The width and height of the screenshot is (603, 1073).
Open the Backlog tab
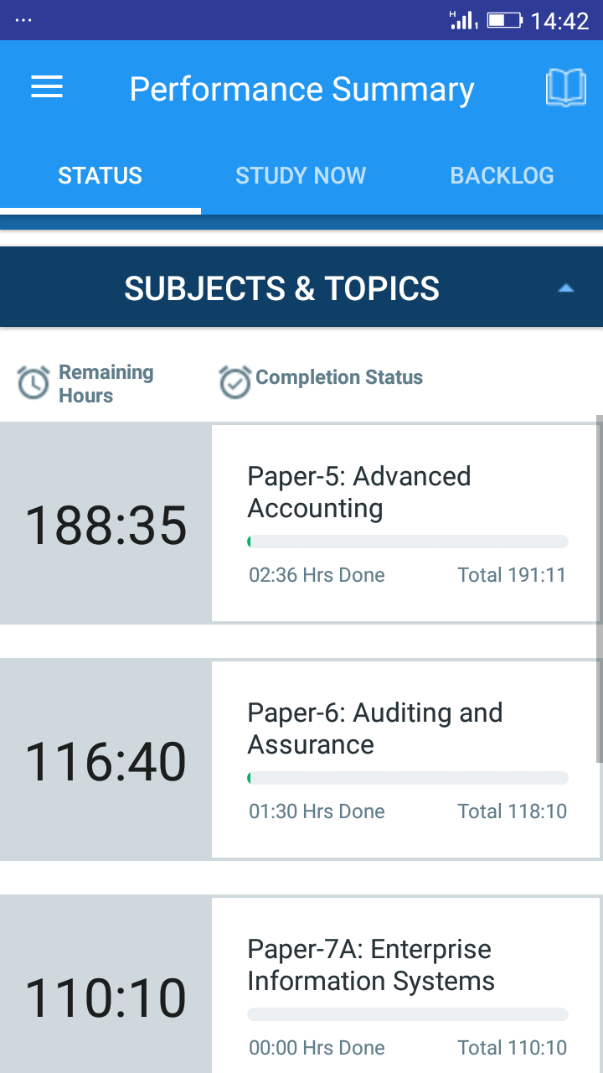click(x=502, y=175)
